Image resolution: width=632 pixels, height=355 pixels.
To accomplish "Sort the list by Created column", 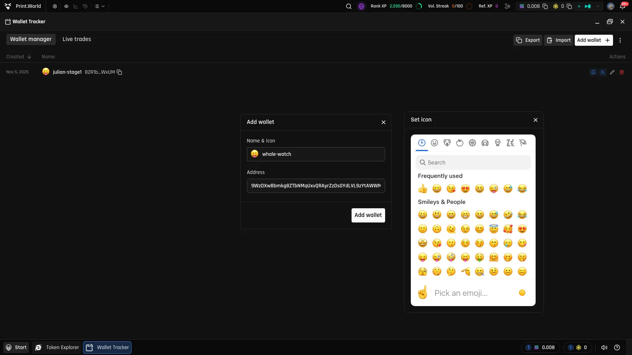I will [x=19, y=57].
